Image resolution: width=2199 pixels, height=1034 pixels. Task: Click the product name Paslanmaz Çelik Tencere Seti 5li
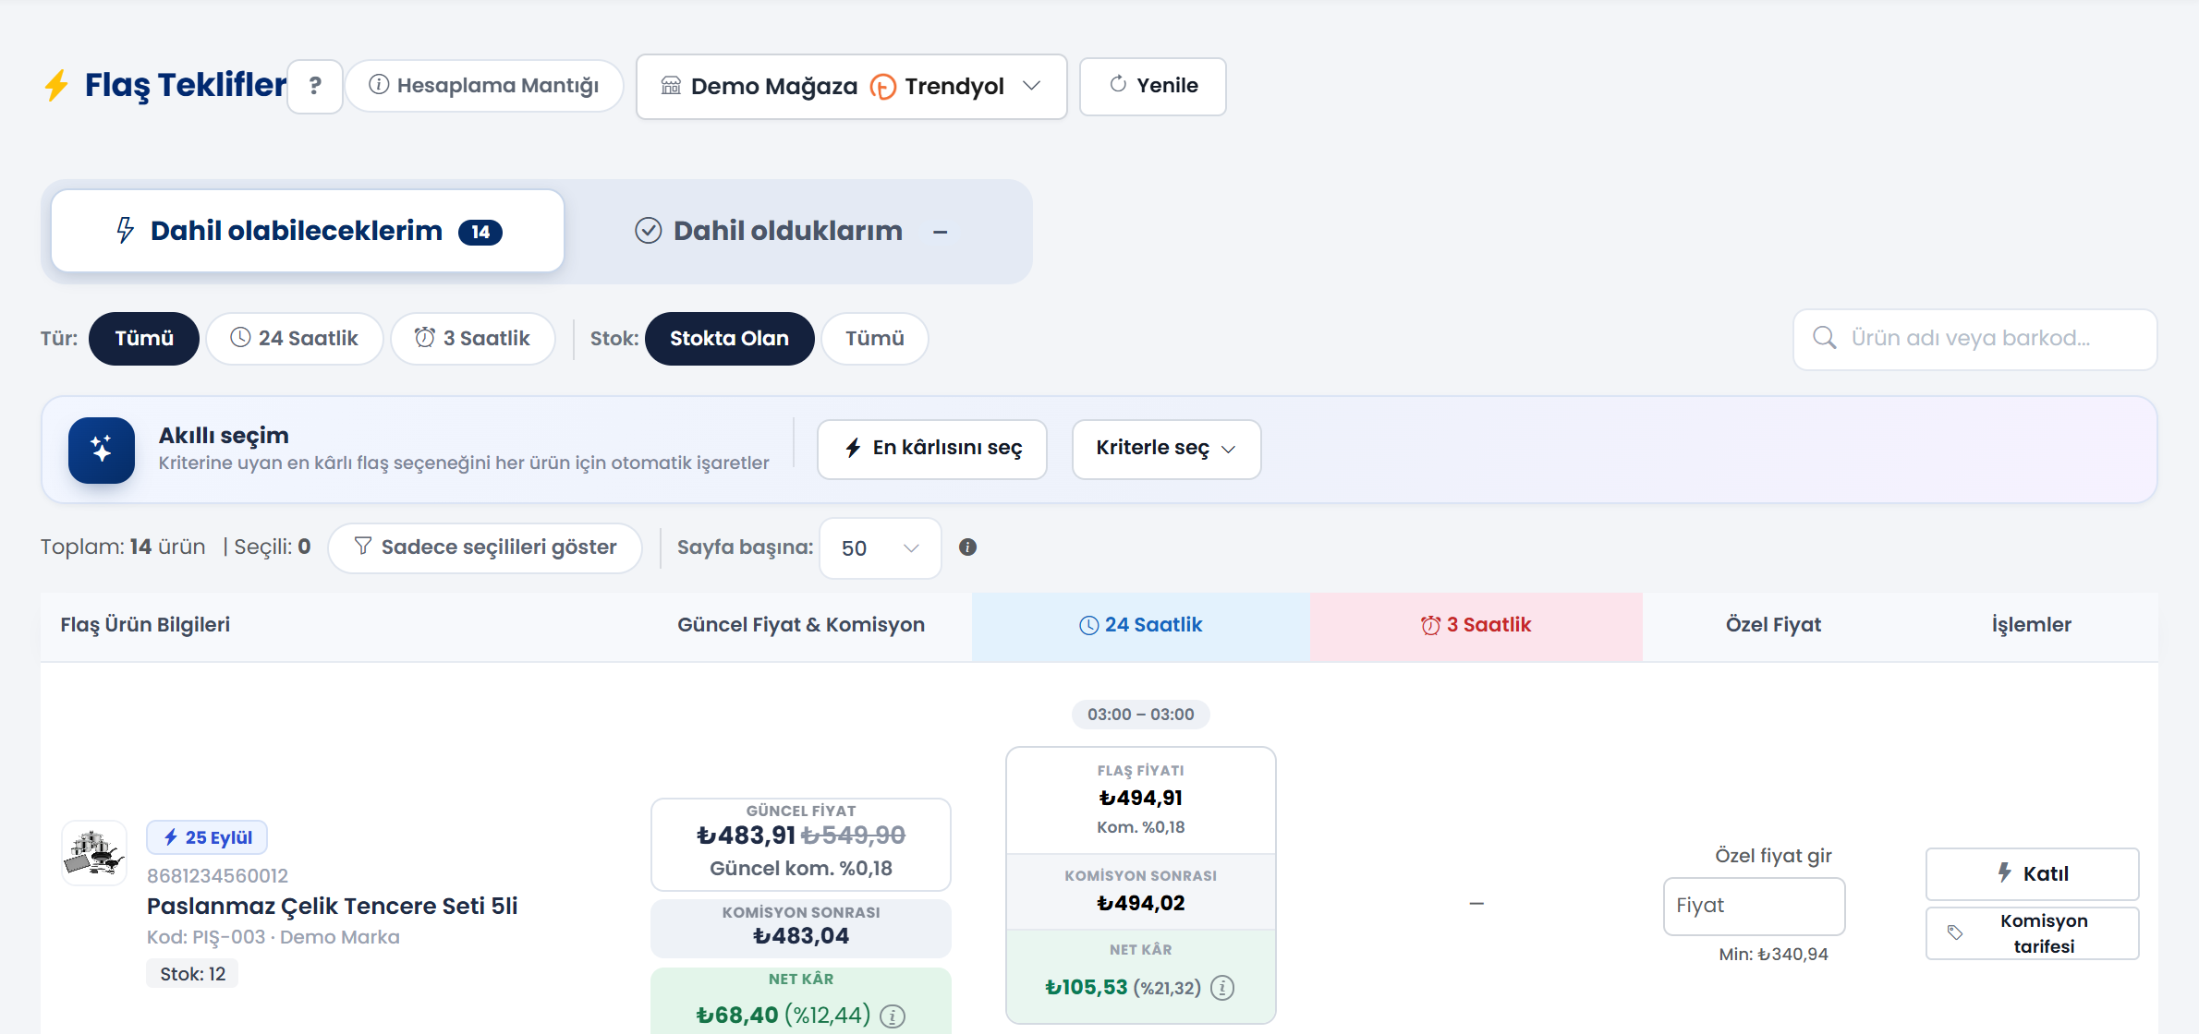click(x=333, y=906)
